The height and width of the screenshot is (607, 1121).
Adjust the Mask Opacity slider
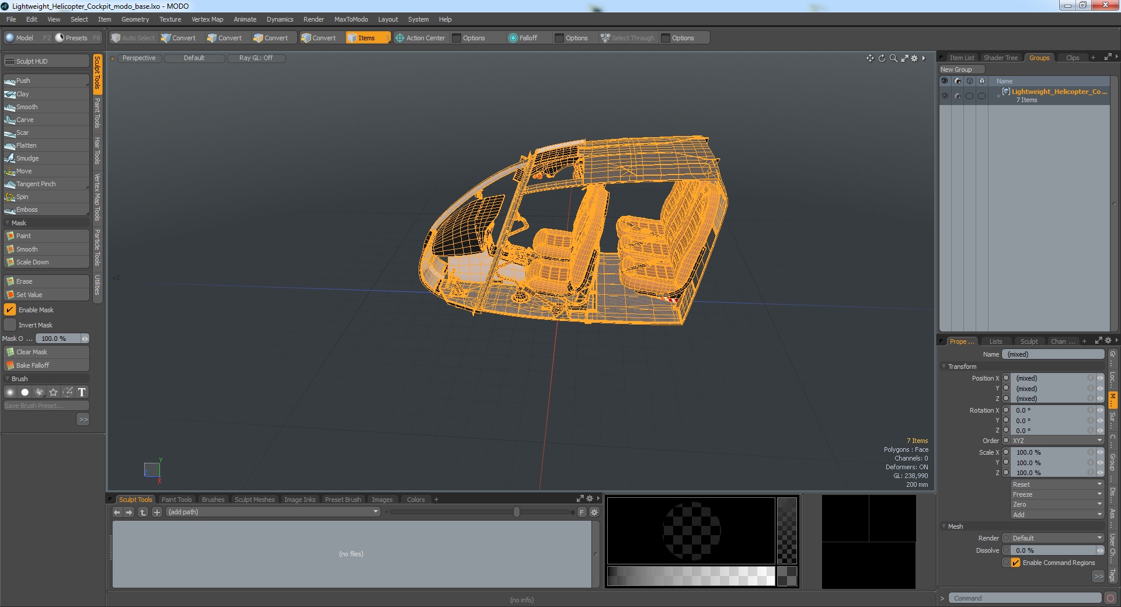(62, 339)
